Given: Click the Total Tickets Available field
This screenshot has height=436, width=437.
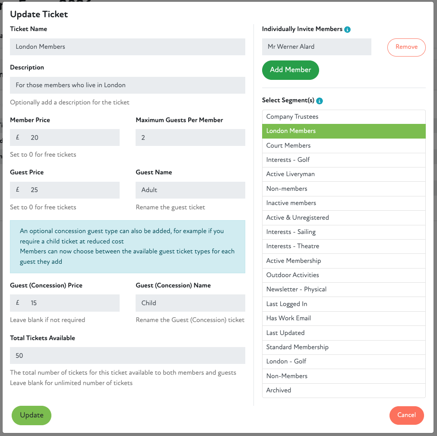Looking at the screenshot, I should click(127, 356).
